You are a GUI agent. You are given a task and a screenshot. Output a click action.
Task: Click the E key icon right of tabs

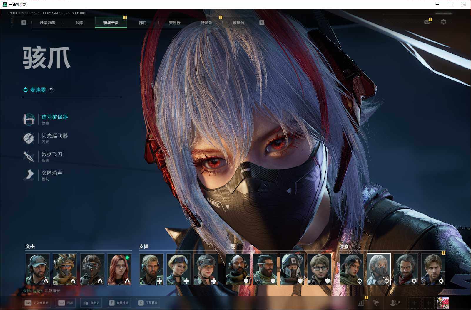pos(262,23)
